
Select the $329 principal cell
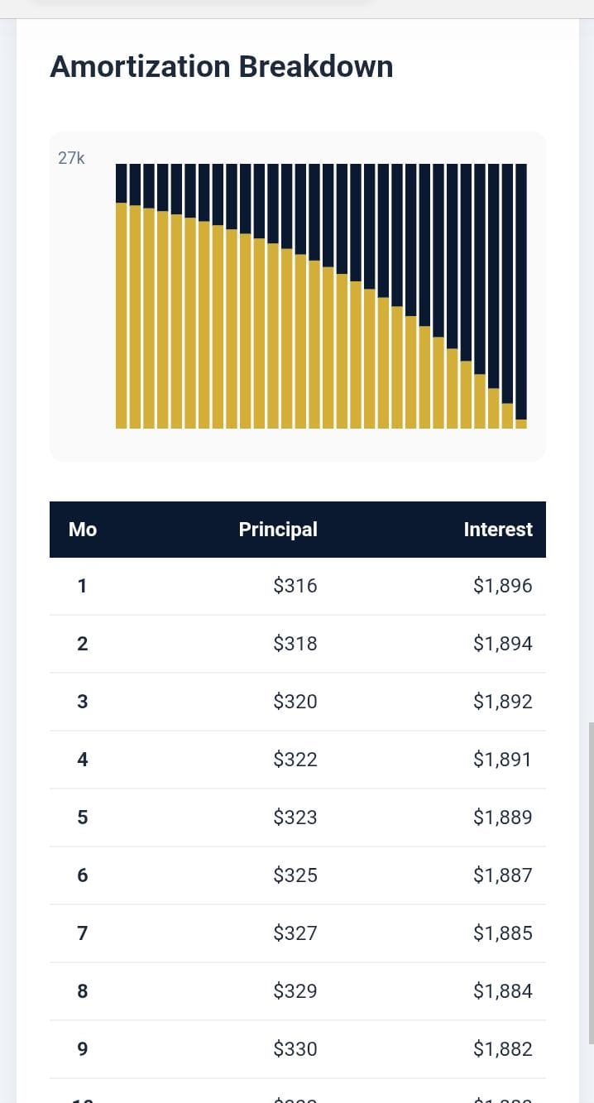click(x=295, y=991)
